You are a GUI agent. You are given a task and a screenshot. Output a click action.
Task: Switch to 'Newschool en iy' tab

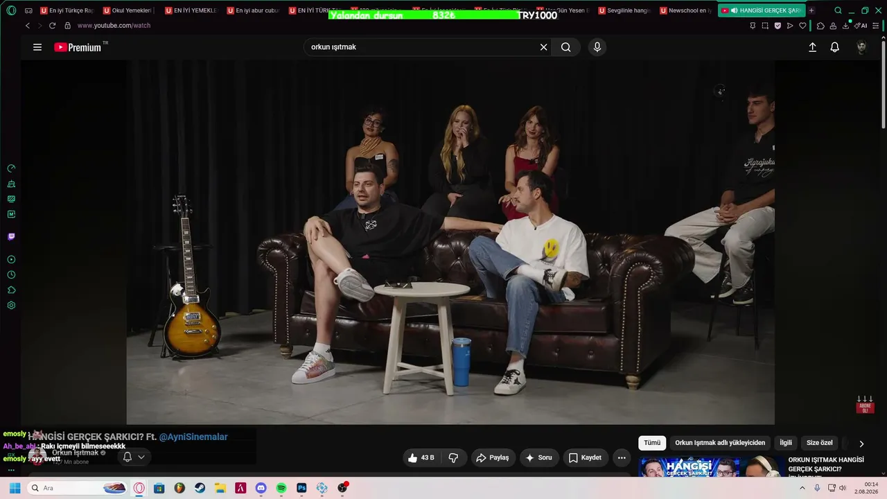[686, 10]
